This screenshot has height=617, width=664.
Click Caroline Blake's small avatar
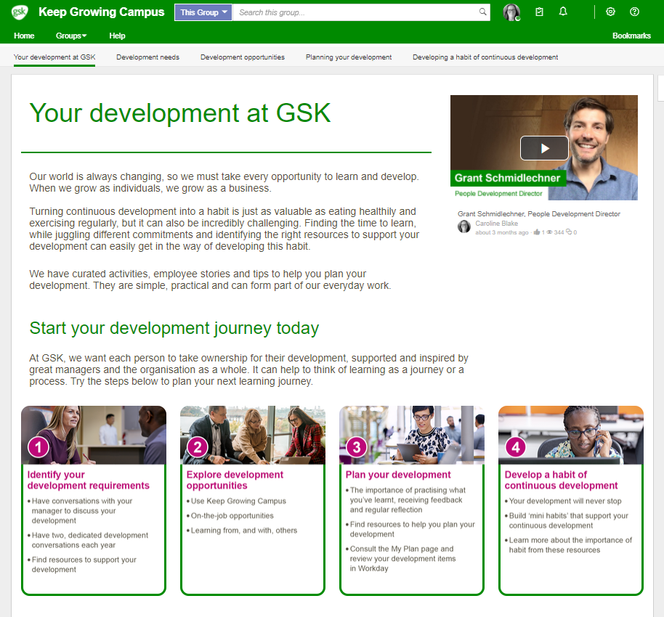pyautogui.click(x=464, y=226)
